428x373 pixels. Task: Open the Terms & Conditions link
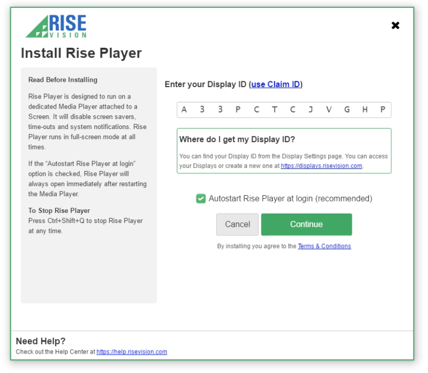[x=324, y=246]
